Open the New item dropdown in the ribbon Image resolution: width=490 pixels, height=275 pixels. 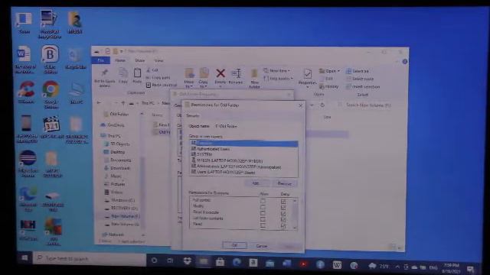(x=277, y=71)
